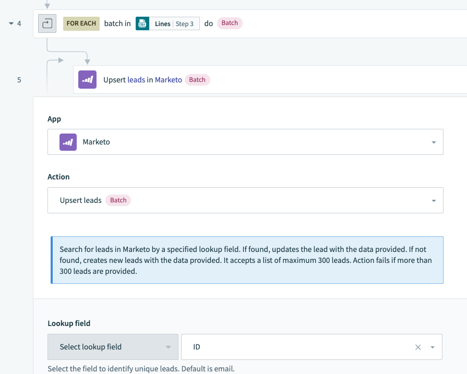Click the FOR EACH label
467x374 pixels.
(x=81, y=23)
